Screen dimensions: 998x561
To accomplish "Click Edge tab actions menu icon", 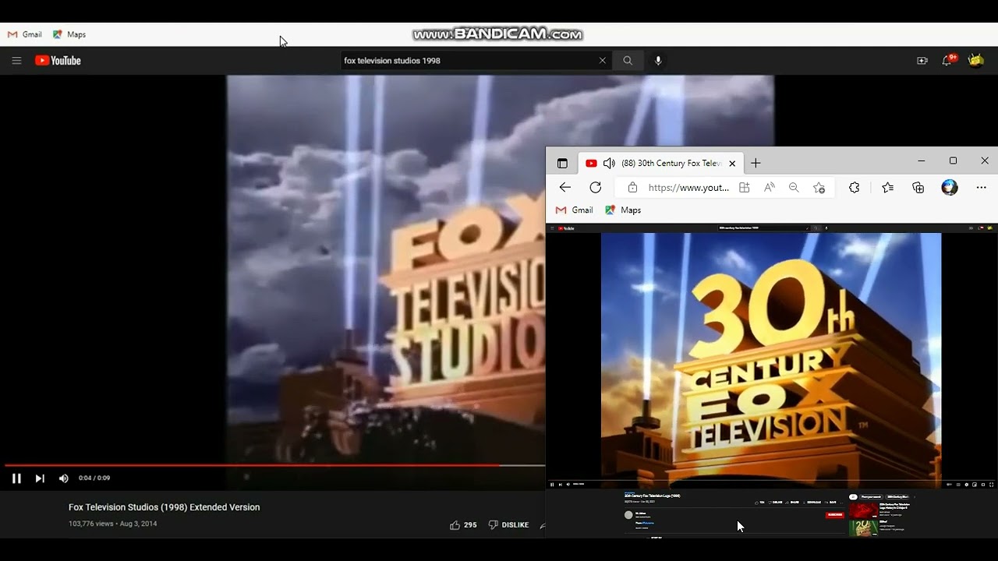I will coord(562,164).
